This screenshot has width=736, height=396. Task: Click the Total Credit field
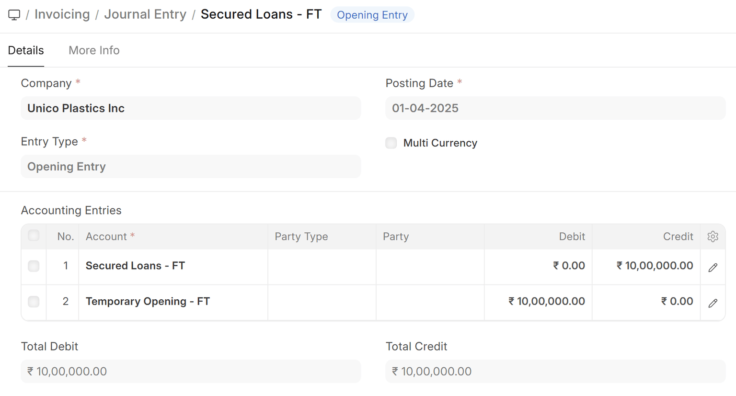(555, 371)
